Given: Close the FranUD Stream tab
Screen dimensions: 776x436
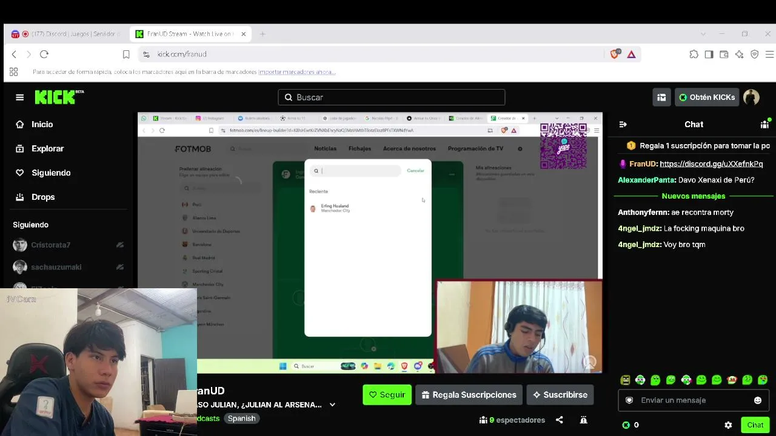Looking at the screenshot, I should pos(244,34).
